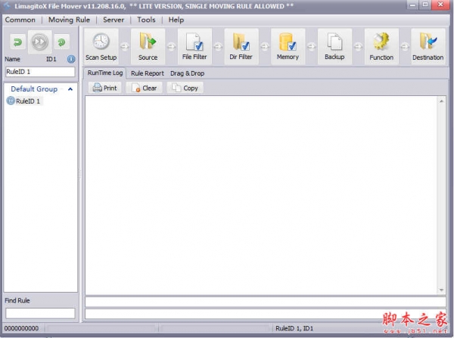The height and width of the screenshot is (338, 454).
Task: Maximize the LimagitoX window
Action: (425, 5)
